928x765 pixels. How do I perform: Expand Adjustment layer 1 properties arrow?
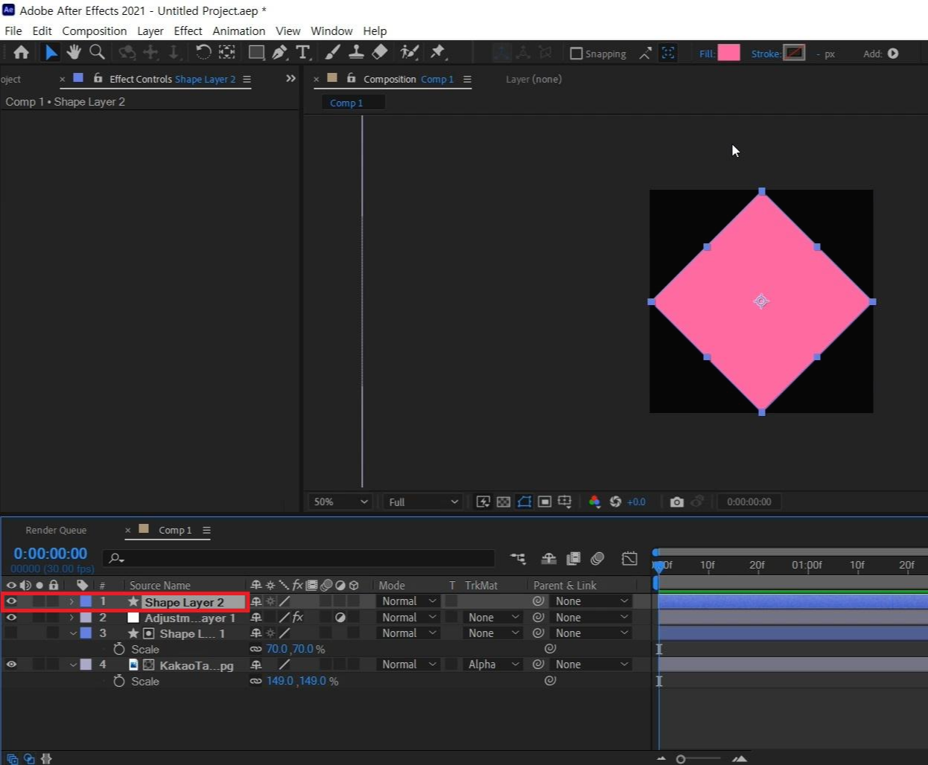[x=71, y=618]
